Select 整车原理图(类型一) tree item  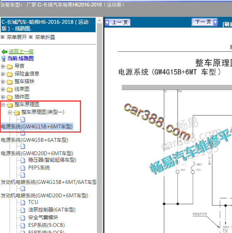pyautogui.click(x=43, y=112)
